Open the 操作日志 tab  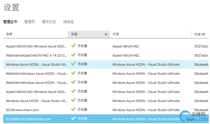(x=49, y=22)
